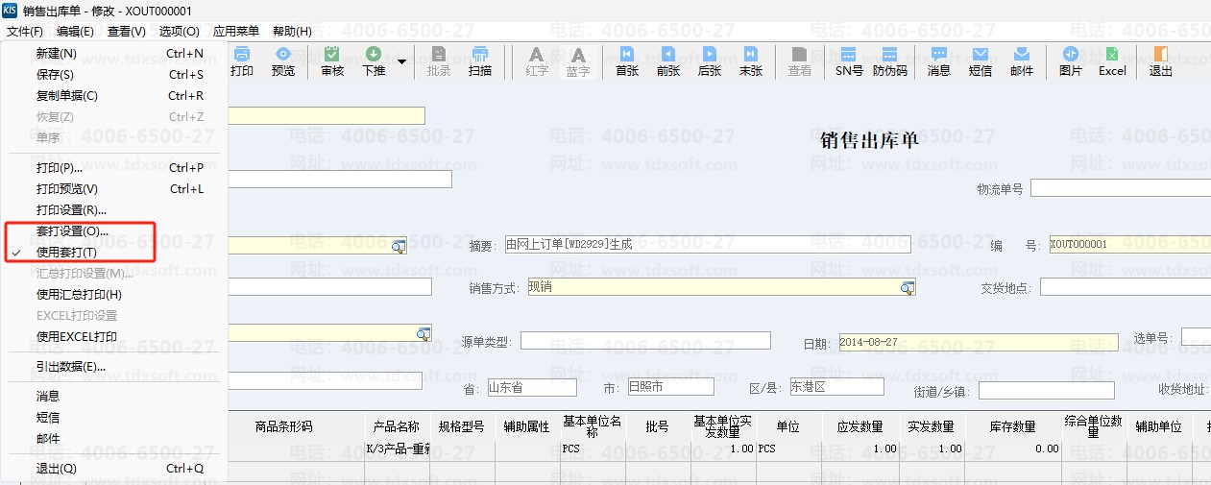Open the 查看(V) menu
This screenshot has width=1211, height=485.
click(x=127, y=32)
